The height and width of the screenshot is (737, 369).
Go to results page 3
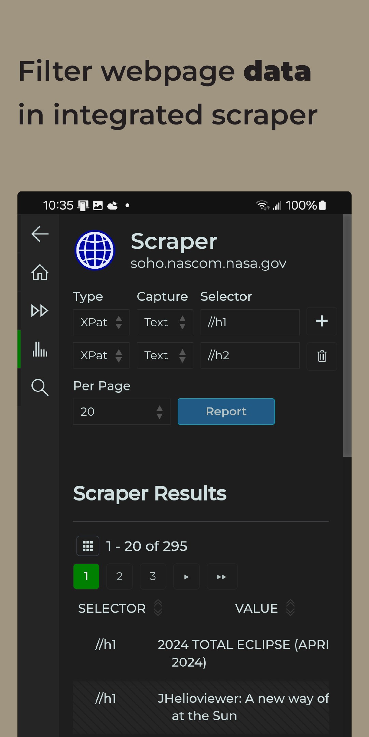point(153,576)
